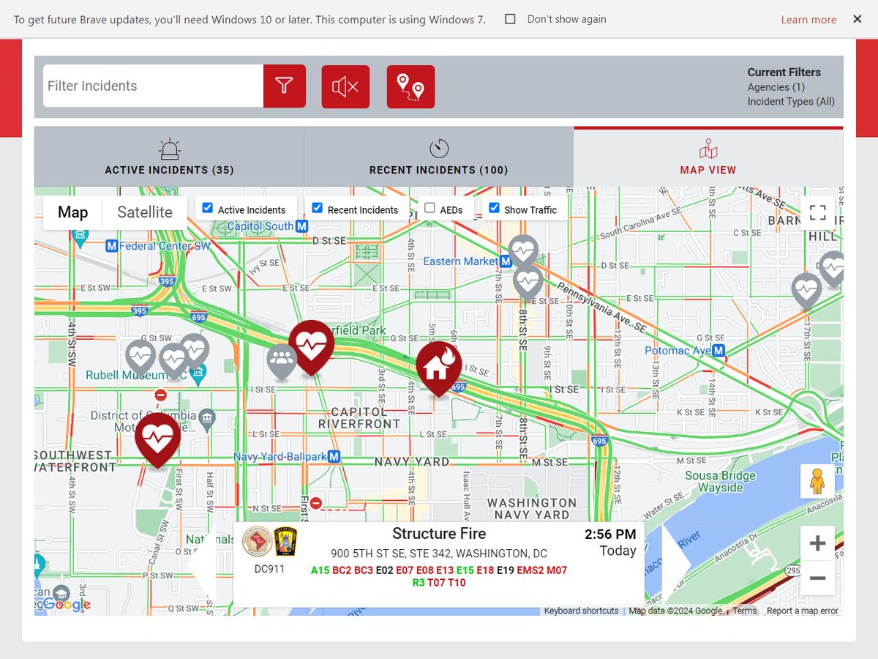The image size is (878, 659).
Task: Zoom out the map with minus
Action: point(818,578)
